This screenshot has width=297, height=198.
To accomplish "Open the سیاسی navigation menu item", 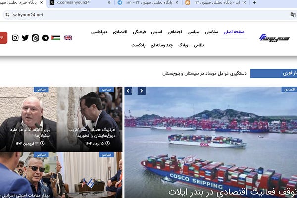I will (x=194, y=32).
